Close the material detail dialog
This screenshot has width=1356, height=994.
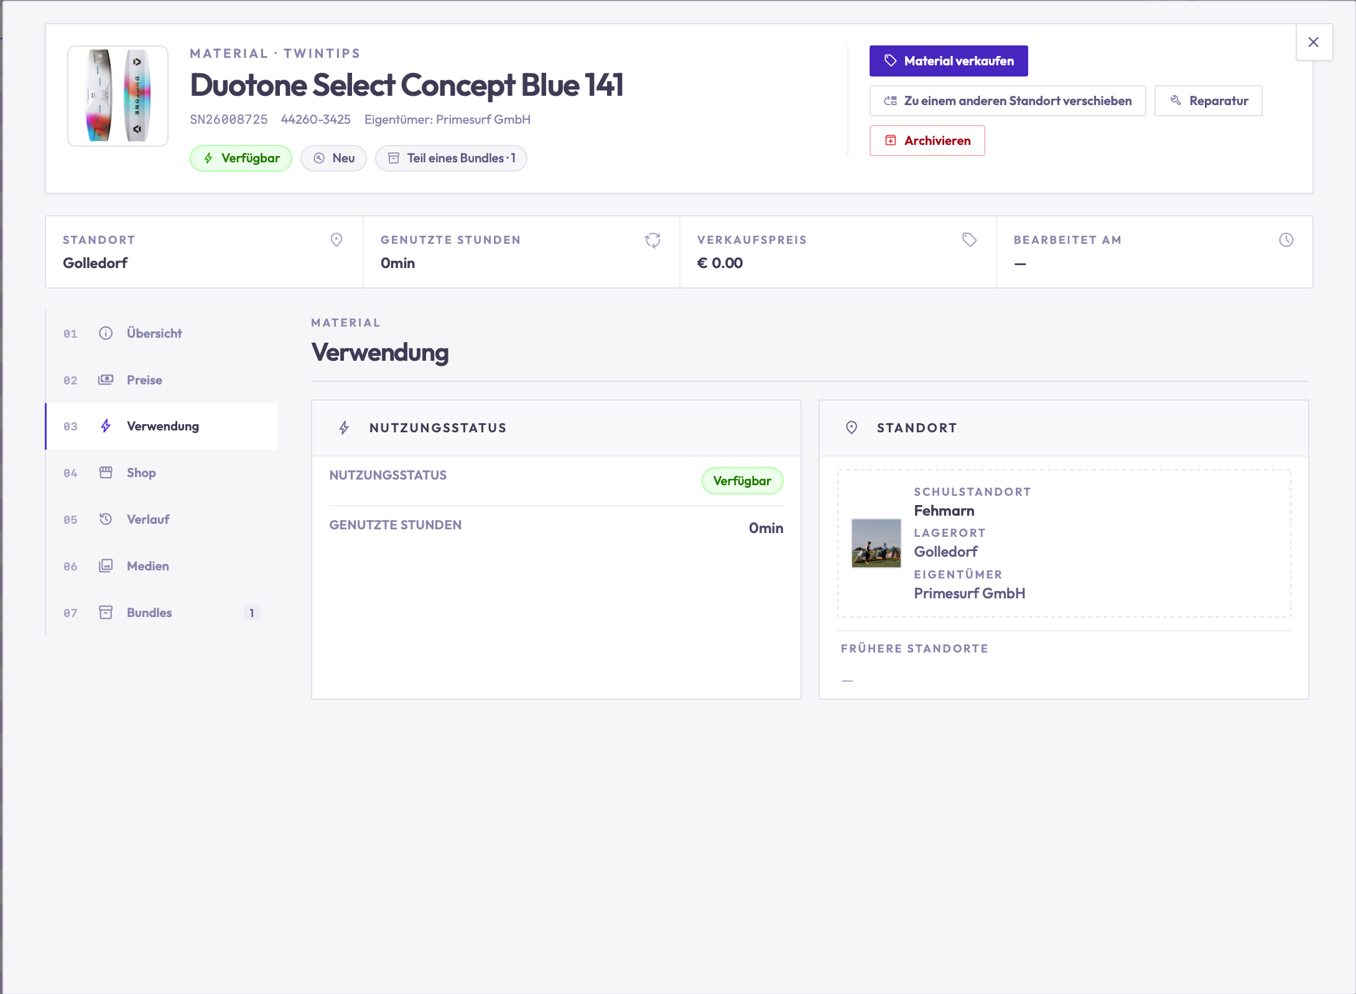(1314, 42)
